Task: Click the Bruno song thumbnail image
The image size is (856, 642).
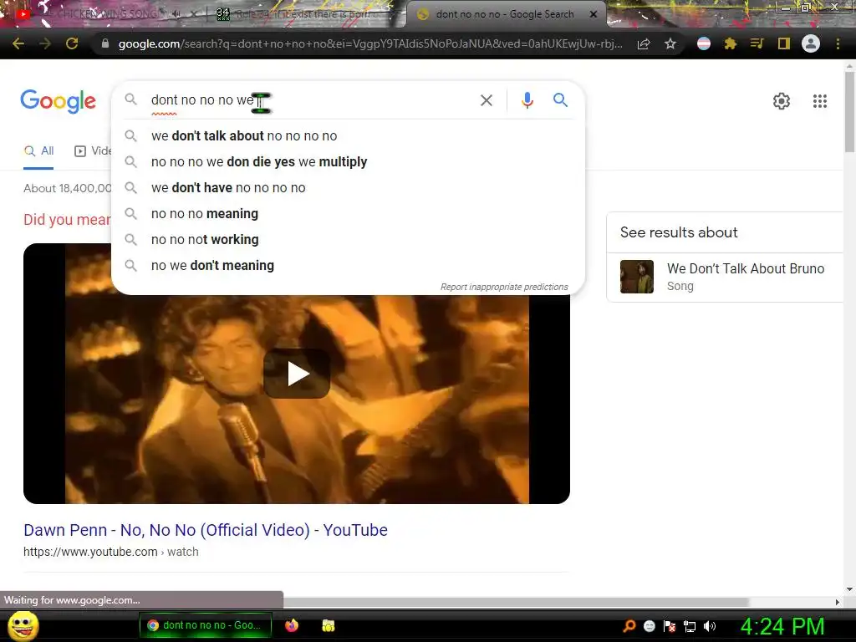Action: [x=636, y=277]
